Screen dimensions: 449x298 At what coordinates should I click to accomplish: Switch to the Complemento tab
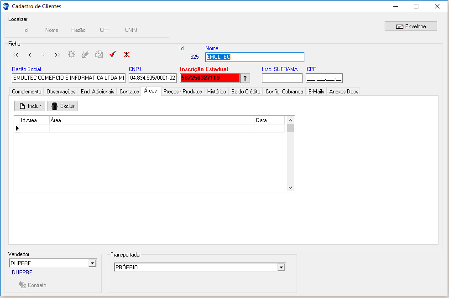(x=26, y=92)
